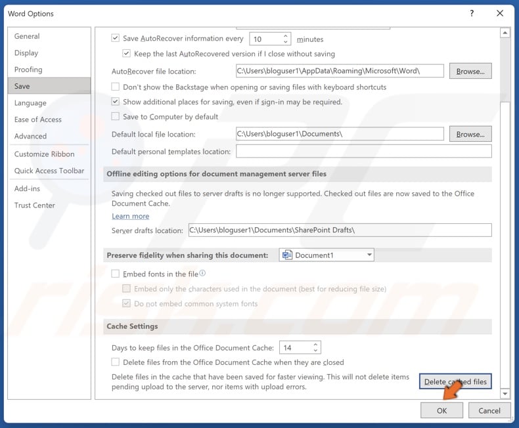
Task: Enable Save to Computer by default
Action: pyautogui.click(x=115, y=116)
